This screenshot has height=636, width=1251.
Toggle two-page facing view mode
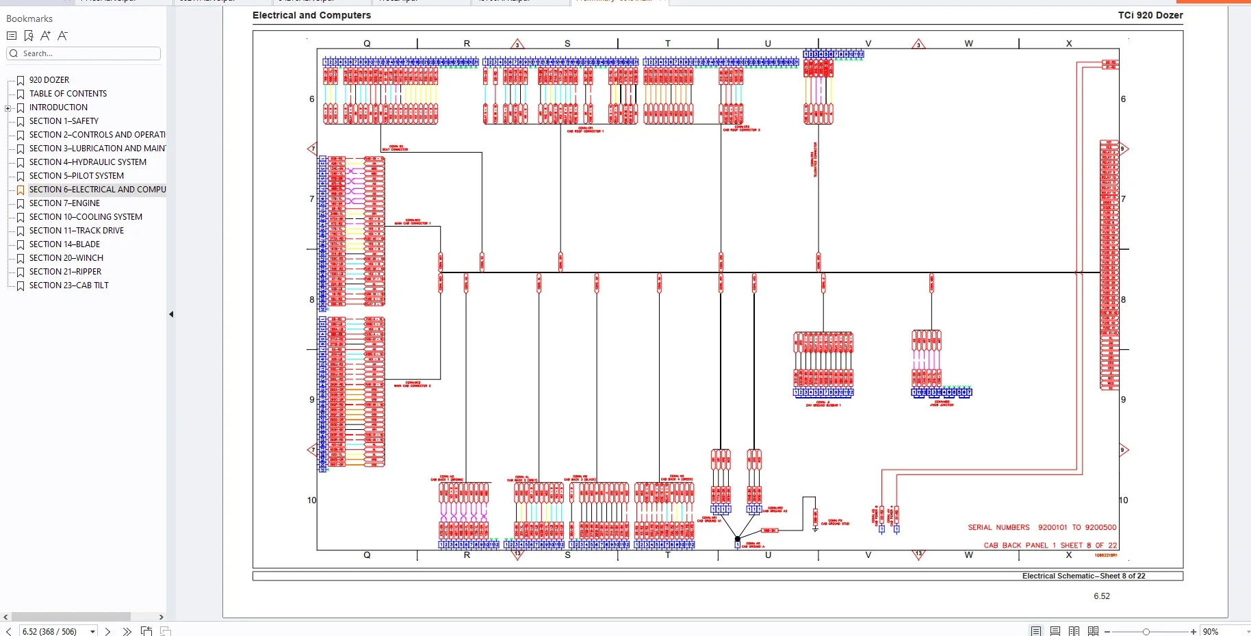coord(1074,631)
